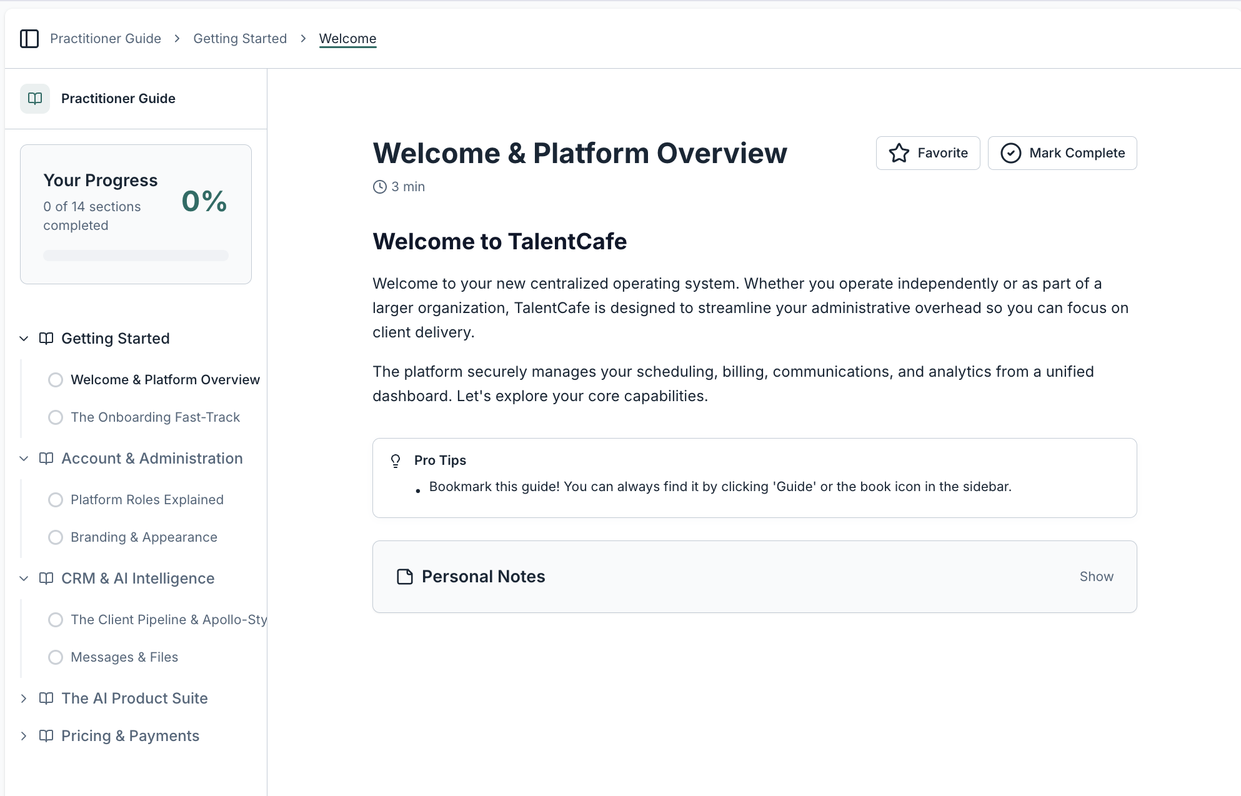1241x796 pixels.
Task: Click the Pro Tips lightbulb icon
Action: click(x=396, y=461)
